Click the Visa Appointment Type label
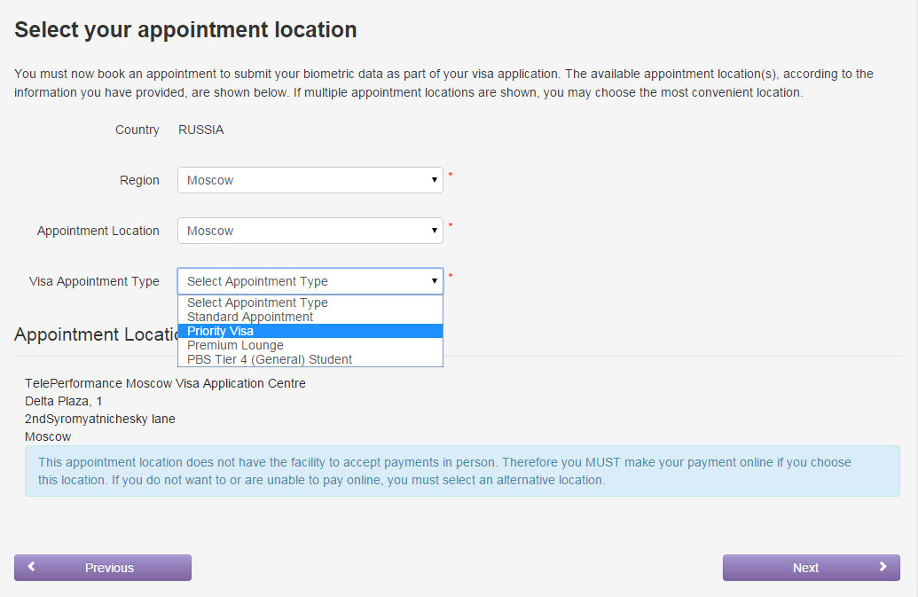The width and height of the screenshot is (918, 597). (x=94, y=281)
